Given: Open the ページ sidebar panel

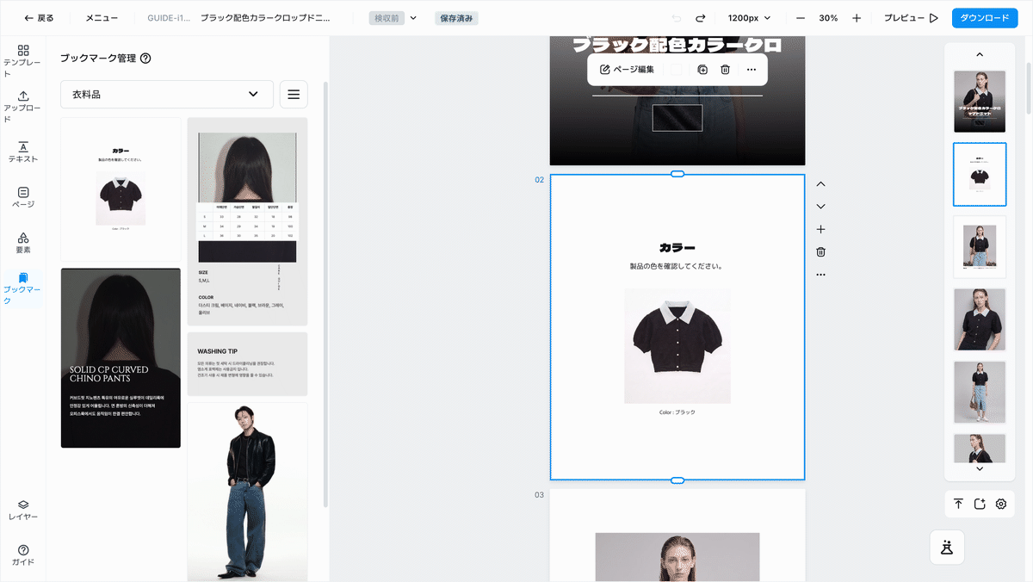Looking at the screenshot, I should (23, 197).
